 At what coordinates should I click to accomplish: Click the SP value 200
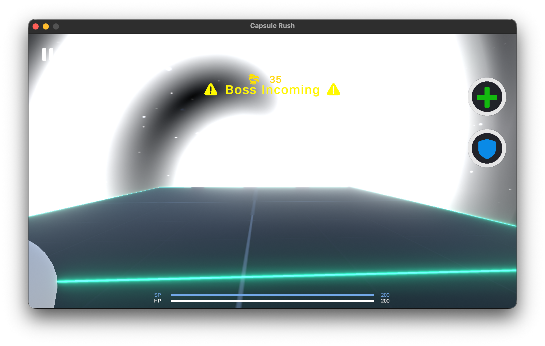385,295
